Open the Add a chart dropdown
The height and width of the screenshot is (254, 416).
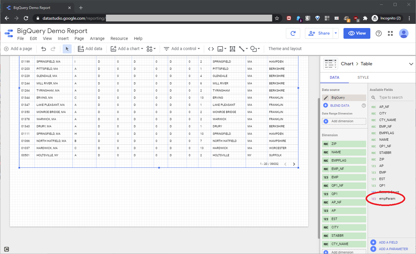click(x=127, y=49)
